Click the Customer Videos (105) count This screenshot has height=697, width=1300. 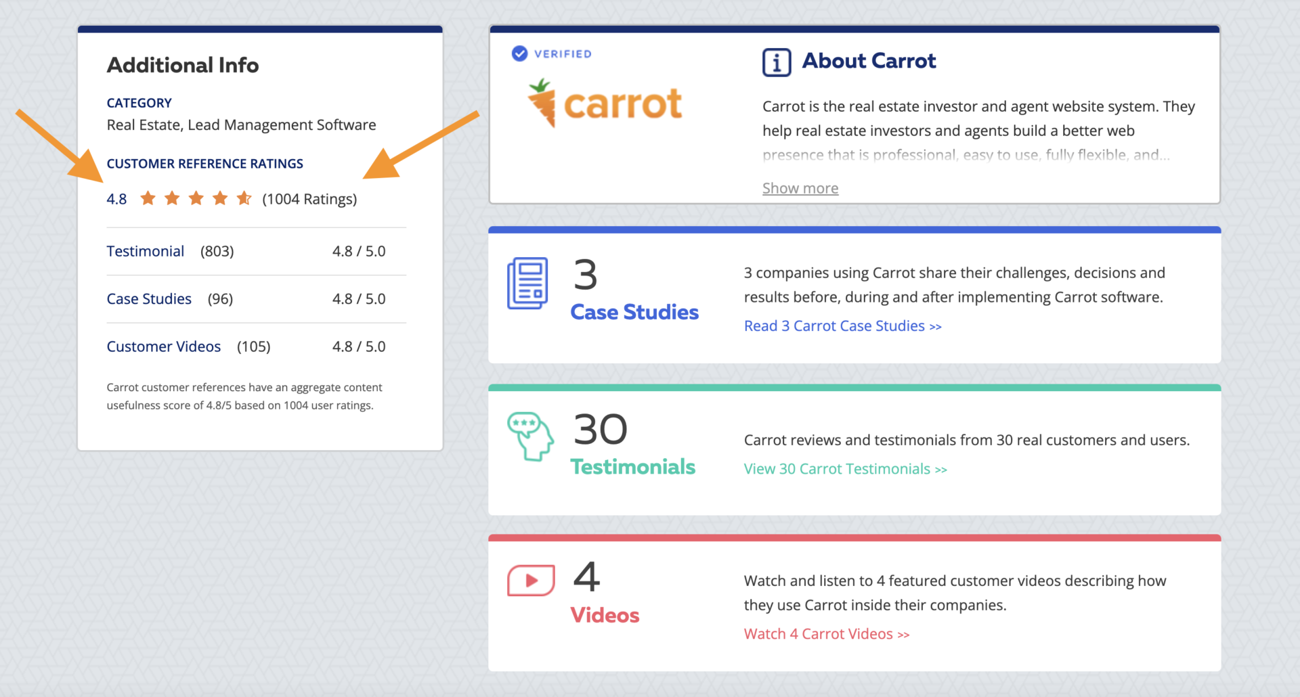click(254, 347)
